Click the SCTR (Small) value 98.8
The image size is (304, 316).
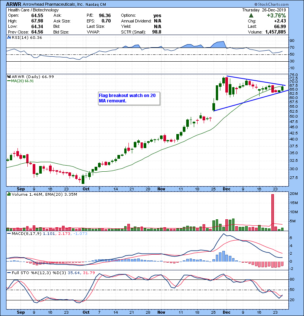coord(157,32)
